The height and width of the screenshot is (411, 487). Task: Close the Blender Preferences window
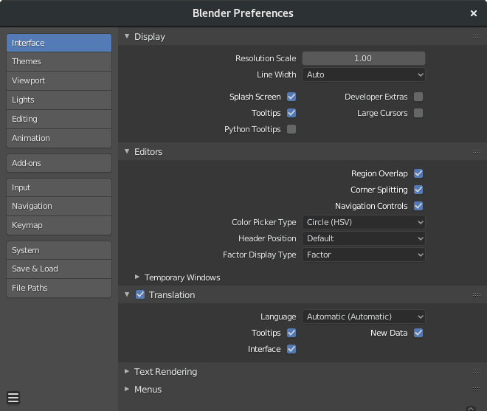(473, 13)
